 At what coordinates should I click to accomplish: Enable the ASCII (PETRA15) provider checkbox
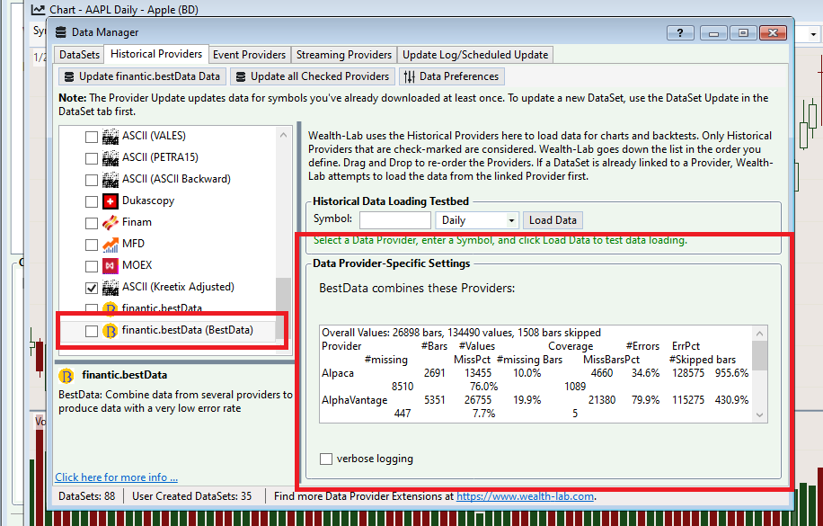tap(92, 158)
